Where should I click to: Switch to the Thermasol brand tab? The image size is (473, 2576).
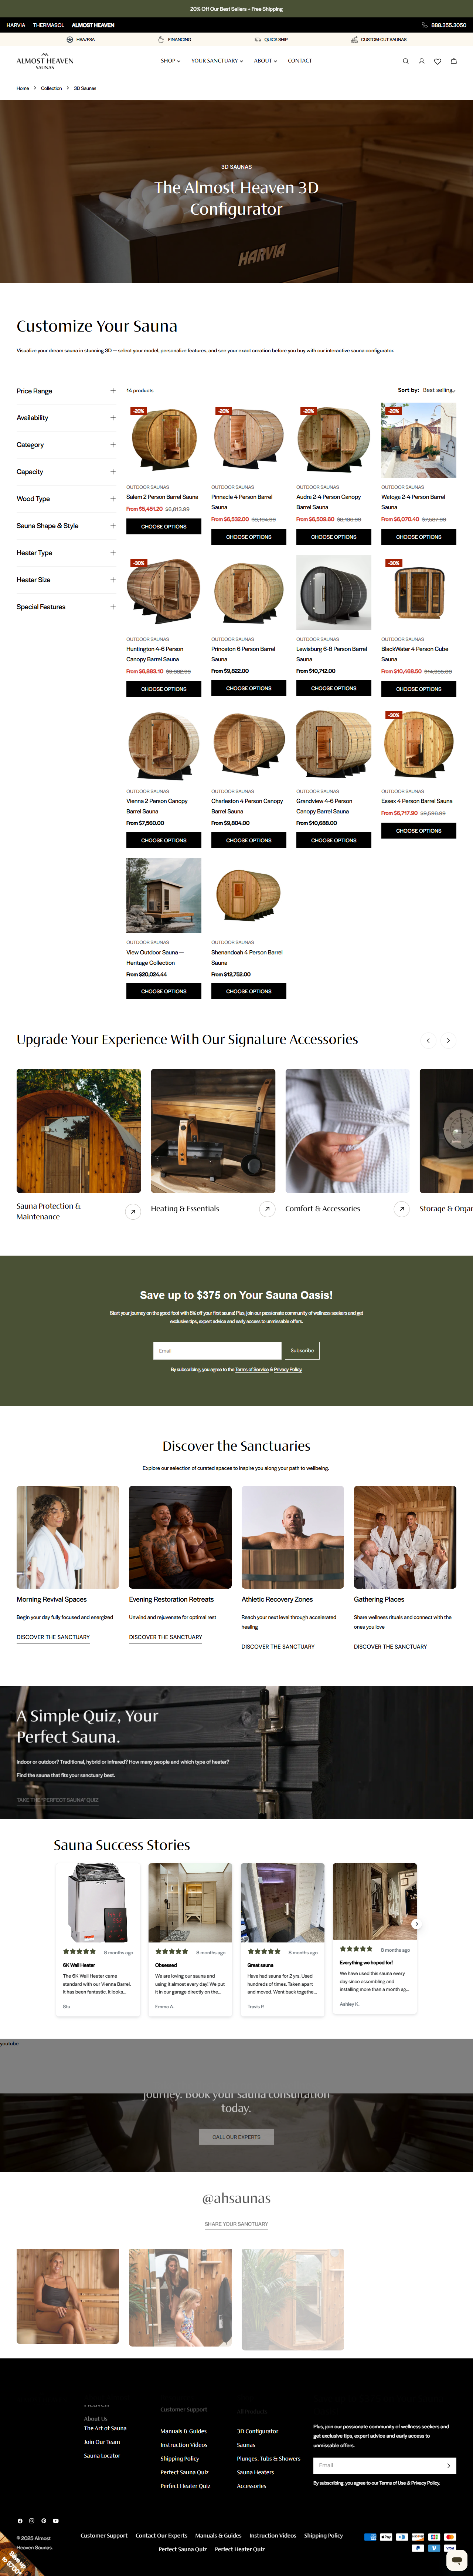[x=48, y=25]
